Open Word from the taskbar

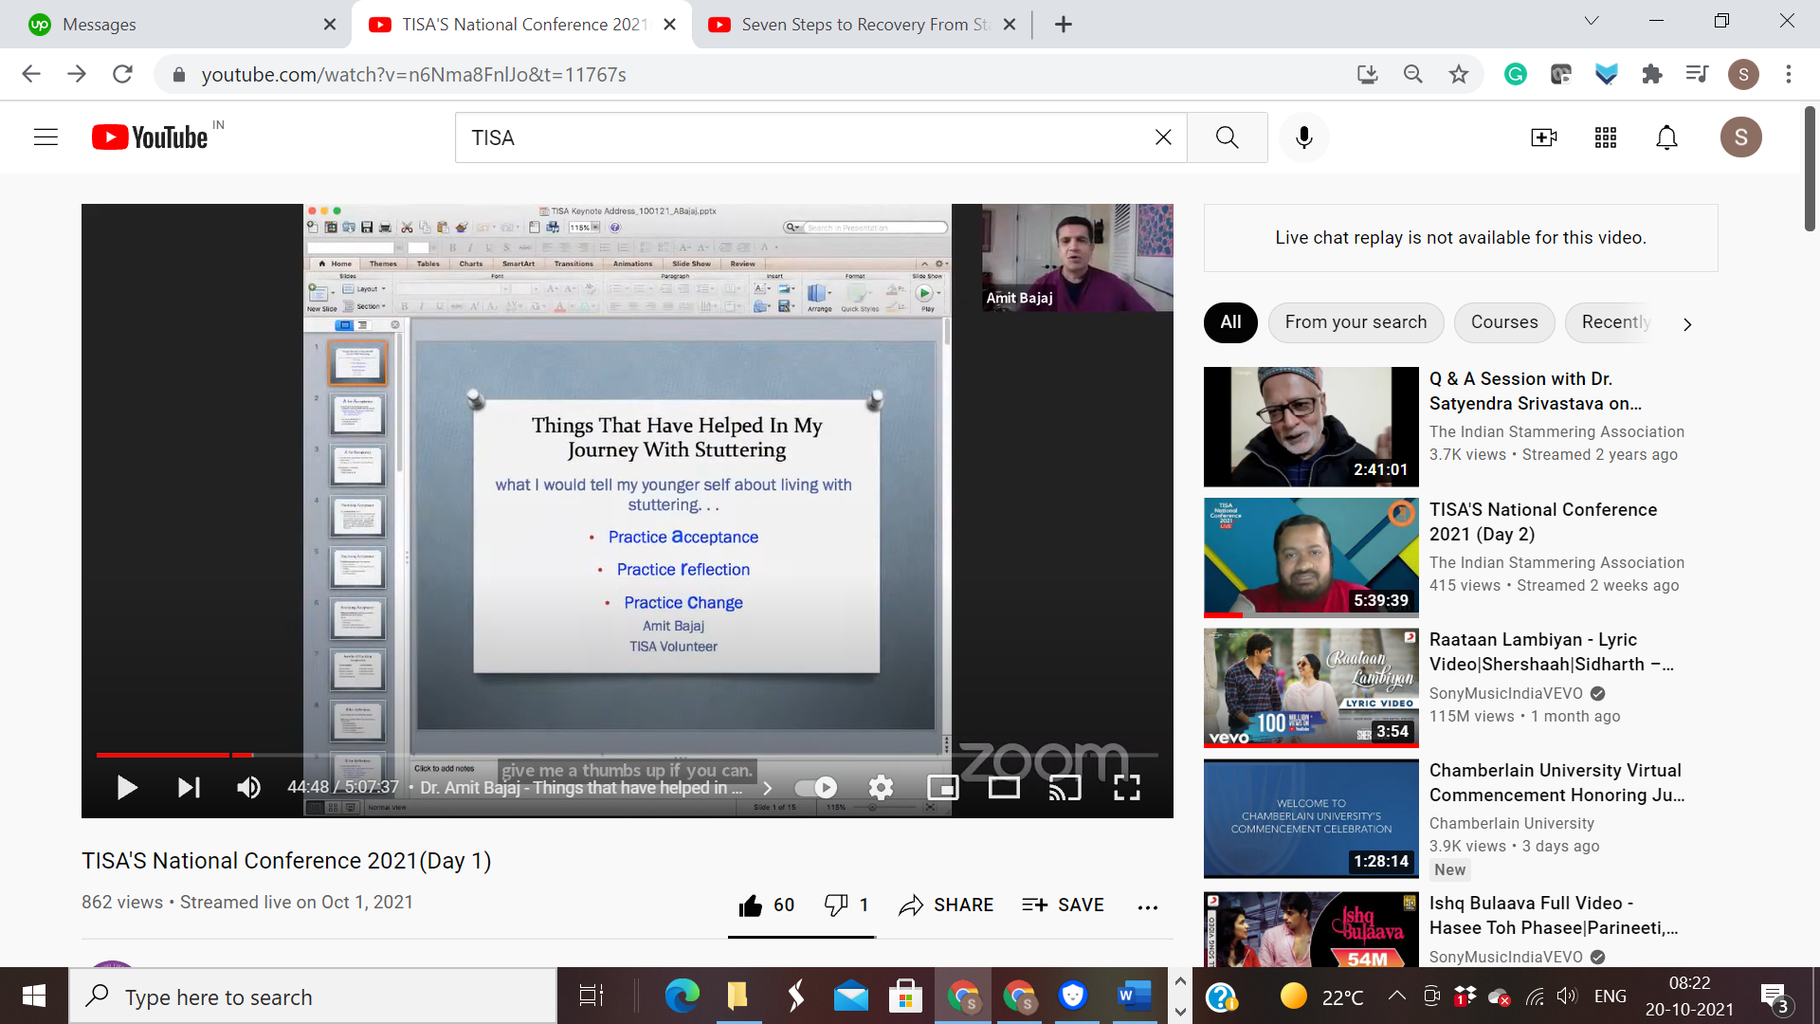[x=1134, y=997]
